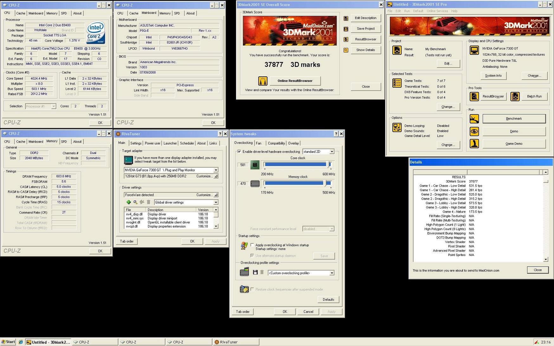554x346 pixels.
Task: Toggle the Use alternate startup daemon checkbox
Action: [252, 256]
